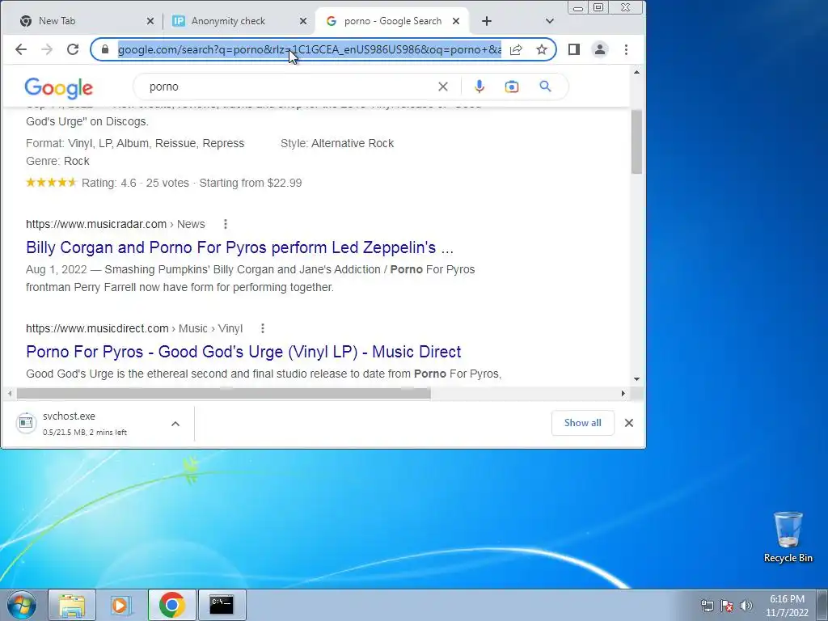Open the Chrome three-dot menu

[x=627, y=49]
